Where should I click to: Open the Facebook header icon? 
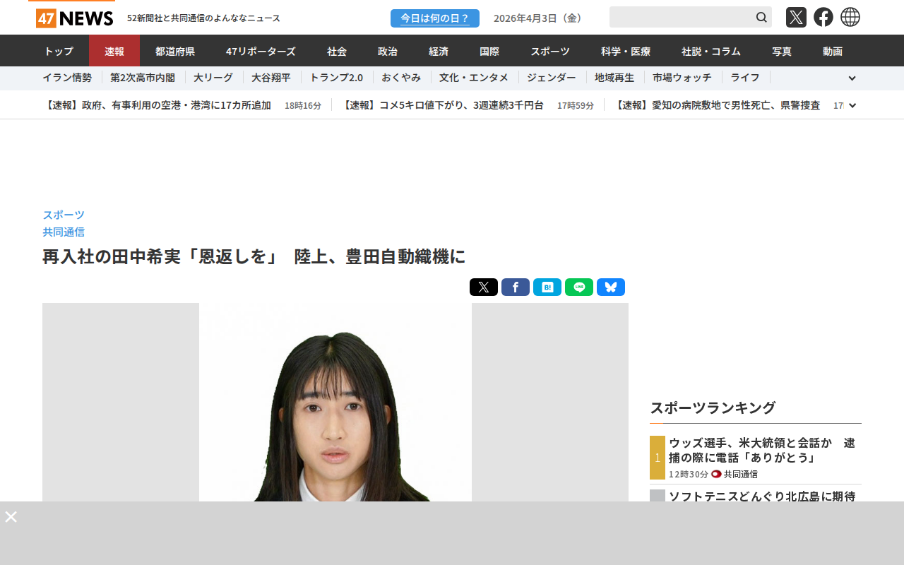823,17
